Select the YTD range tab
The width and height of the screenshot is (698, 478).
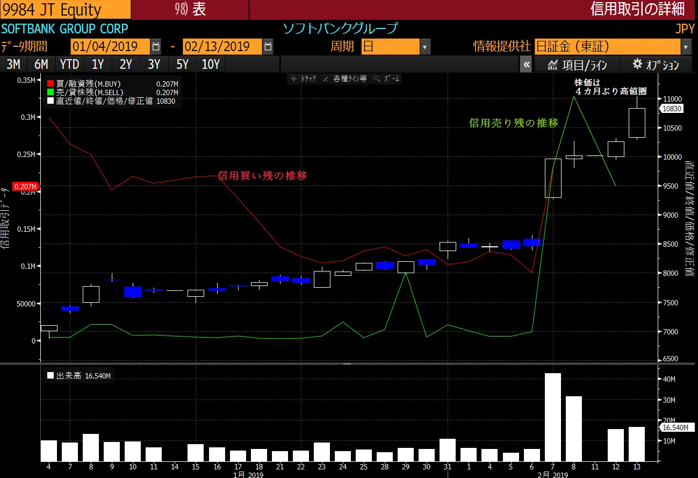pos(69,65)
